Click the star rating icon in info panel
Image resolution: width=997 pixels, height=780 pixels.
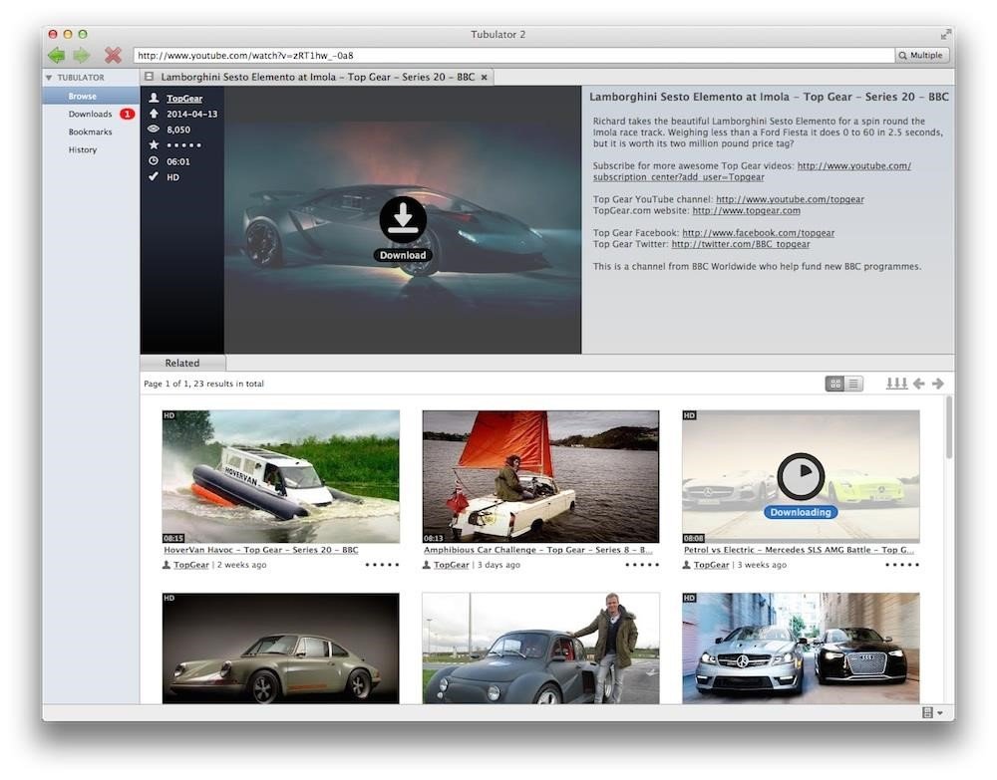154,144
